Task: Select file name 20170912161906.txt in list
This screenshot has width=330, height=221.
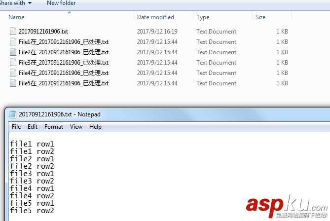Action: pos(43,32)
